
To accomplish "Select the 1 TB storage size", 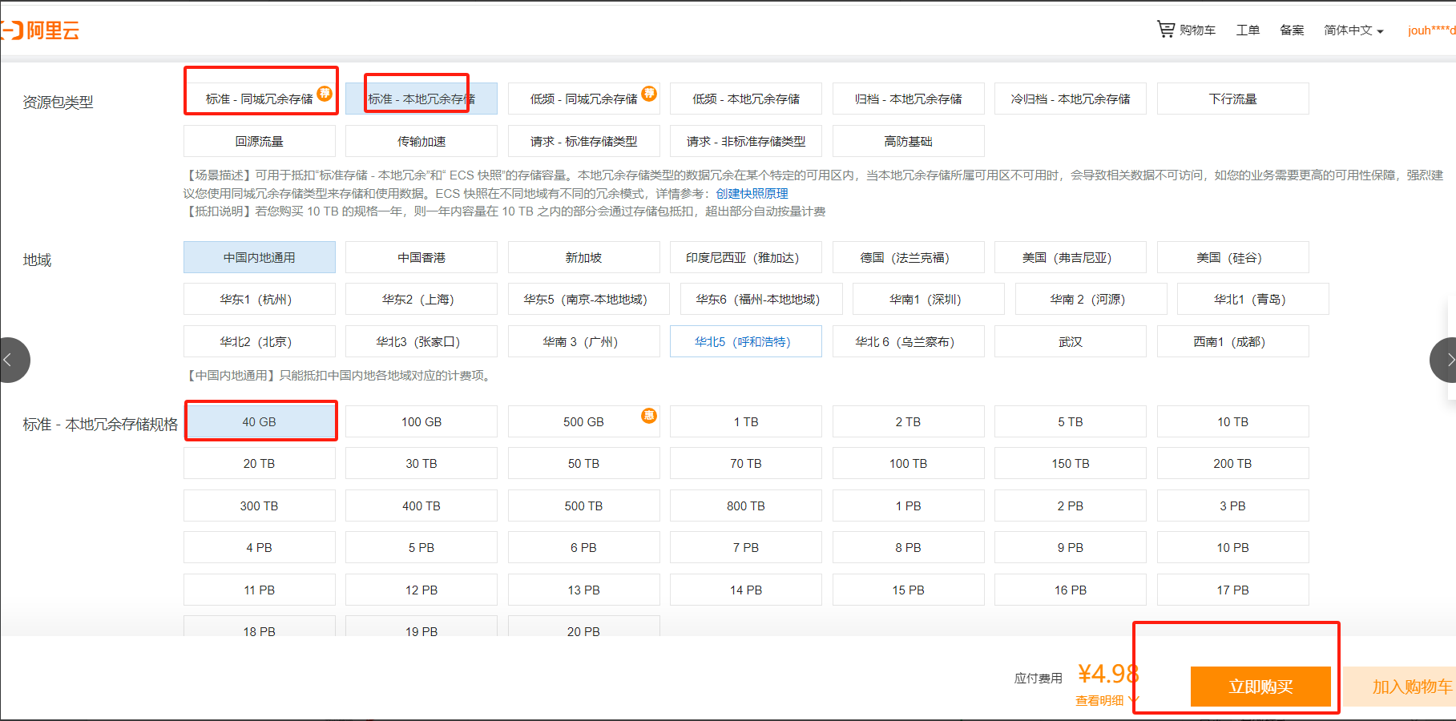I will pos(745,421).
